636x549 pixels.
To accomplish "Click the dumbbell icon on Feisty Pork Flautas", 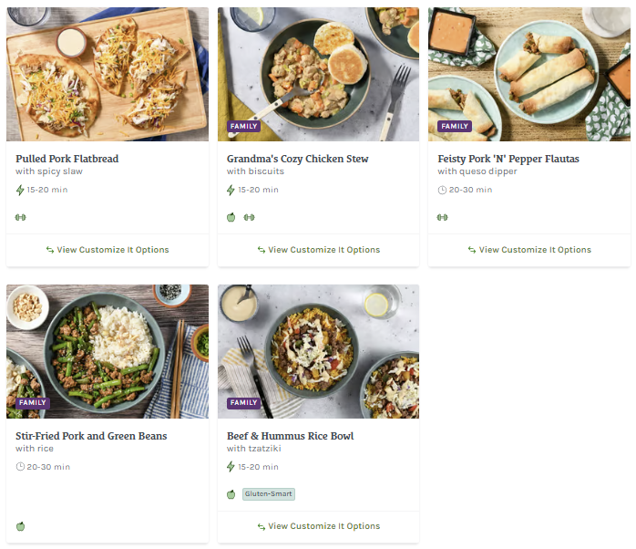I will pyautogui.click(x=442, y=217).
